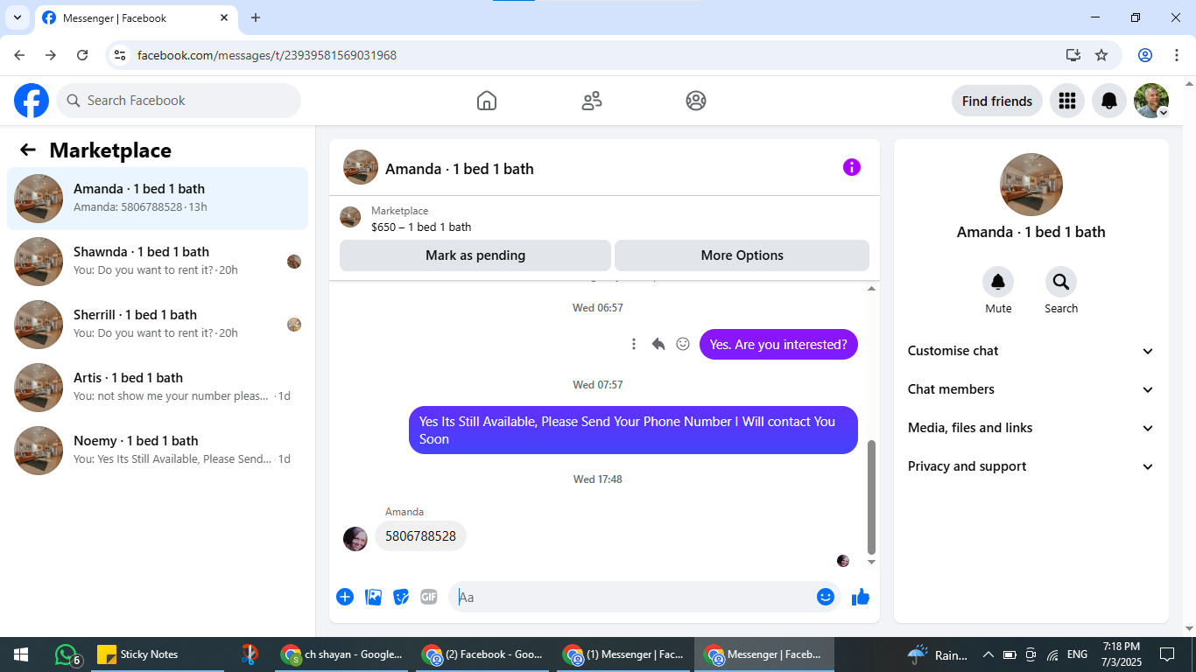Click the Marketplace listing thumbnail

(350, 217)
